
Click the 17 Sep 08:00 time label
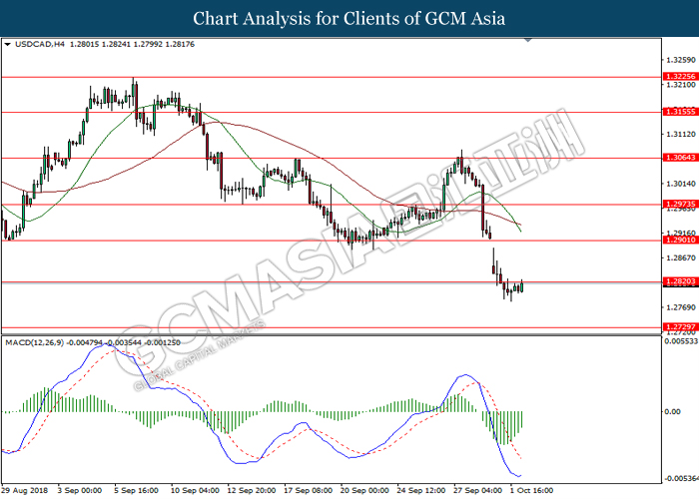[308, 491]
